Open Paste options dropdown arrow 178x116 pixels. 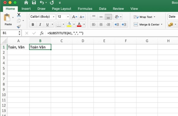coord(13,18)
